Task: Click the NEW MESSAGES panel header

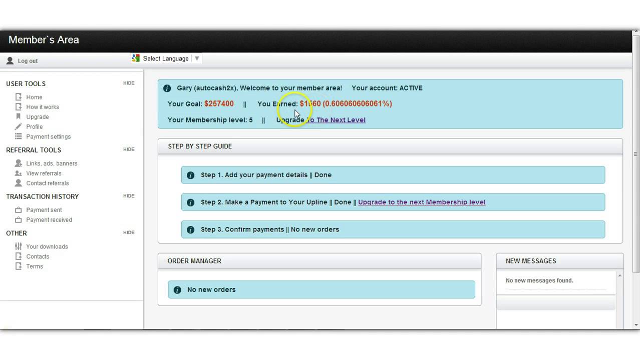Action: point(560,261)
